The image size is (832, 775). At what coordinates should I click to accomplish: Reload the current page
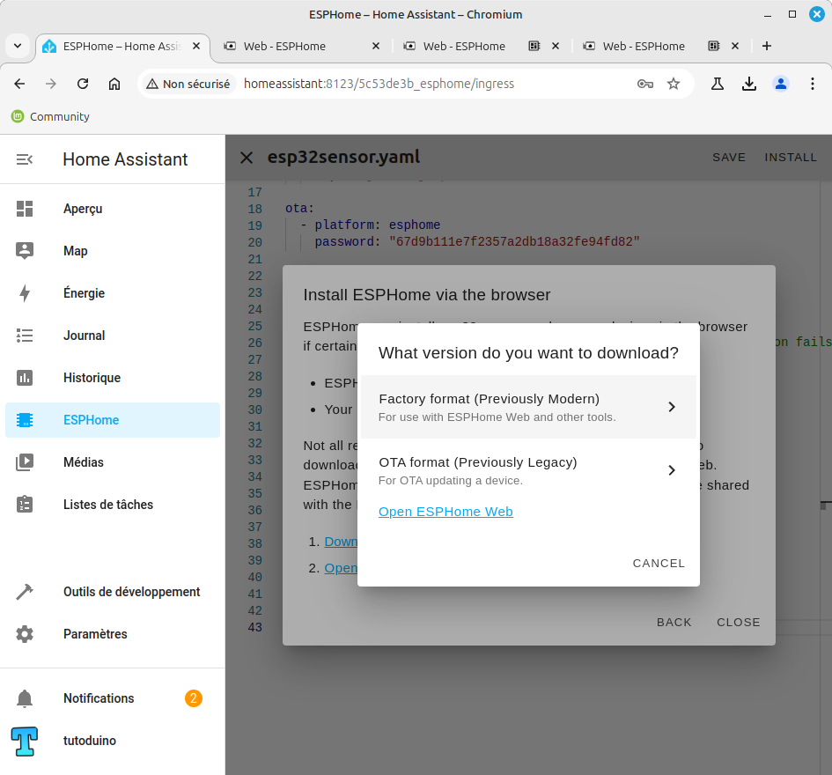point(83,84)
